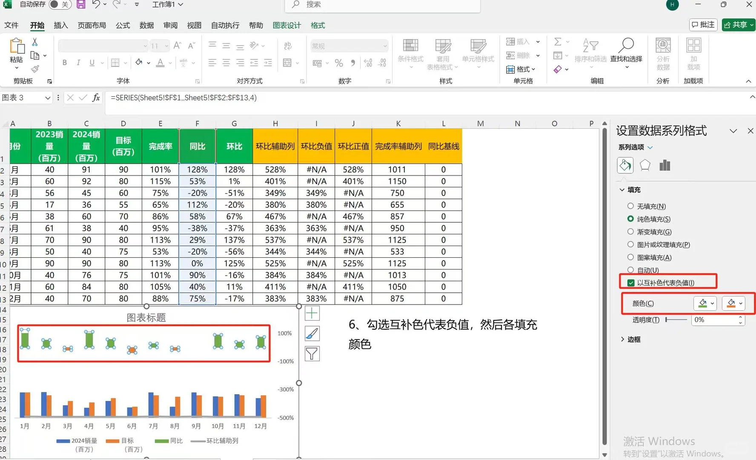Expand the Border section
The width and height of the screenshot is (756, 460).
tap(622, 339)
